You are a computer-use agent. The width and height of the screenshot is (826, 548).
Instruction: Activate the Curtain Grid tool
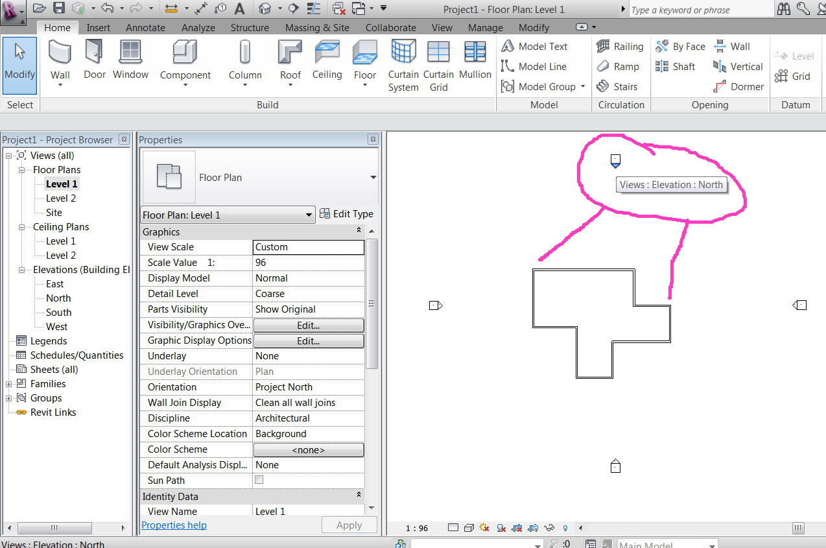click(439, 66)
